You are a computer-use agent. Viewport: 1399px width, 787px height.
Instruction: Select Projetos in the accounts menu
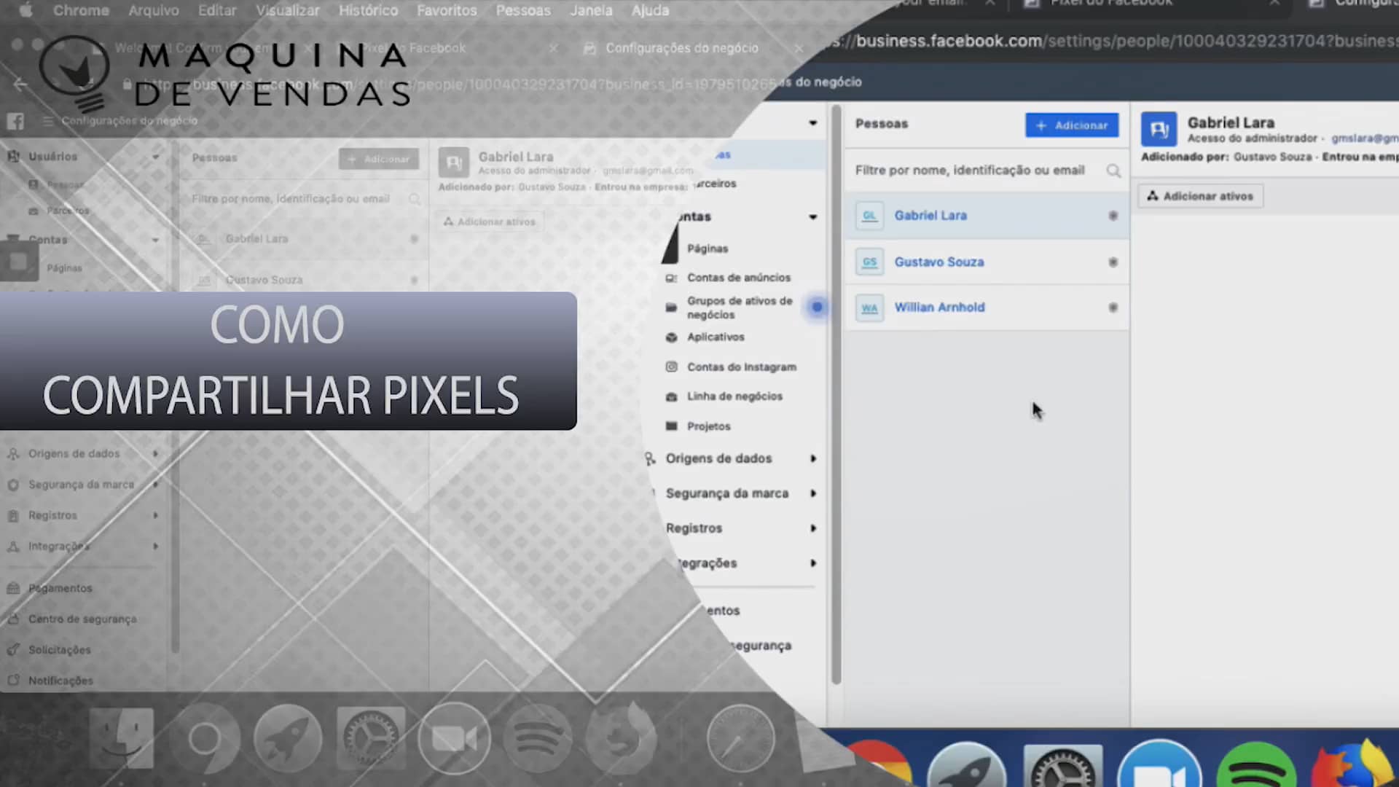pyautogui.click(x=708, y=426)
